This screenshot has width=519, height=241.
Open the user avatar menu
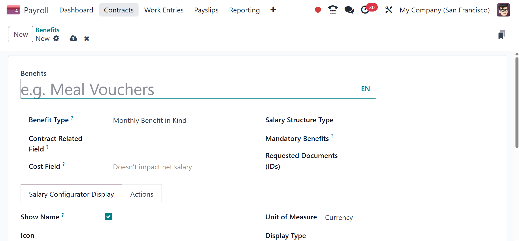pos(503,10)
